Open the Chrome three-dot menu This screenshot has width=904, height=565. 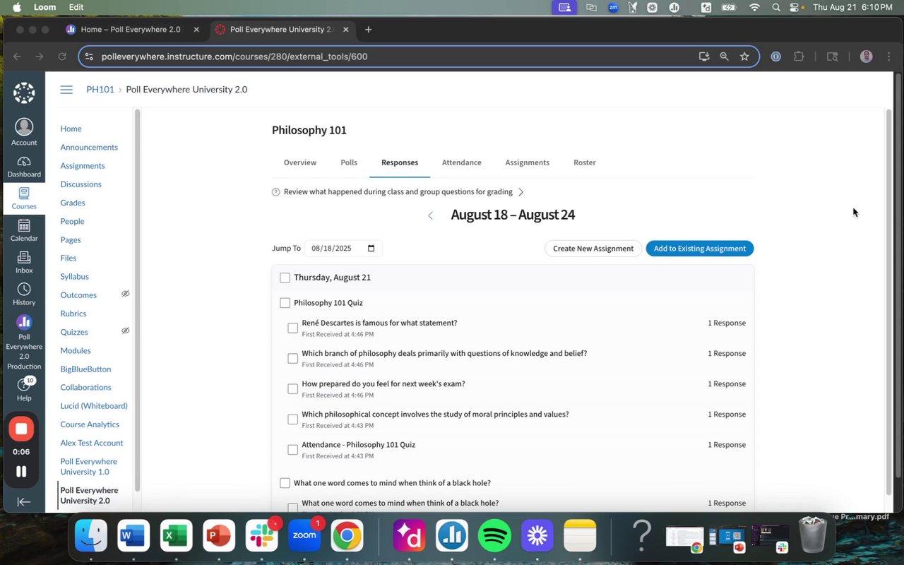(888, 56)
